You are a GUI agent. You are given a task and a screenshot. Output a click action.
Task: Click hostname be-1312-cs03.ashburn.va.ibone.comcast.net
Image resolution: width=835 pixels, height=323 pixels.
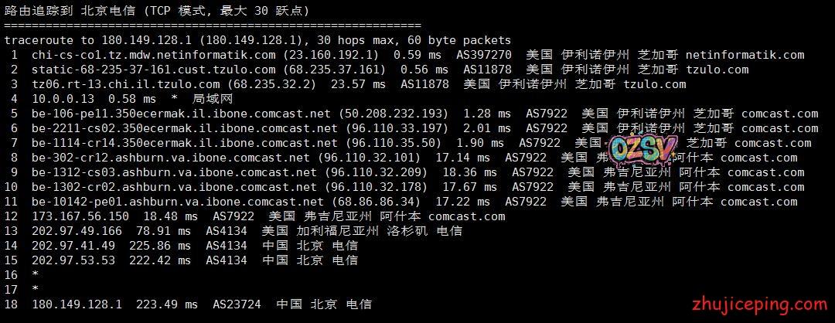click(x=174, y=172)
